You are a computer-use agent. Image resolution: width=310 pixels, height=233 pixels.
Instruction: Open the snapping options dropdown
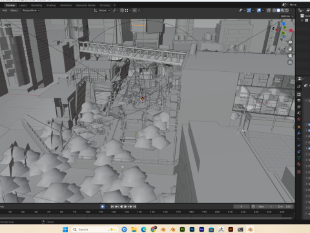[x=128, y=10]
